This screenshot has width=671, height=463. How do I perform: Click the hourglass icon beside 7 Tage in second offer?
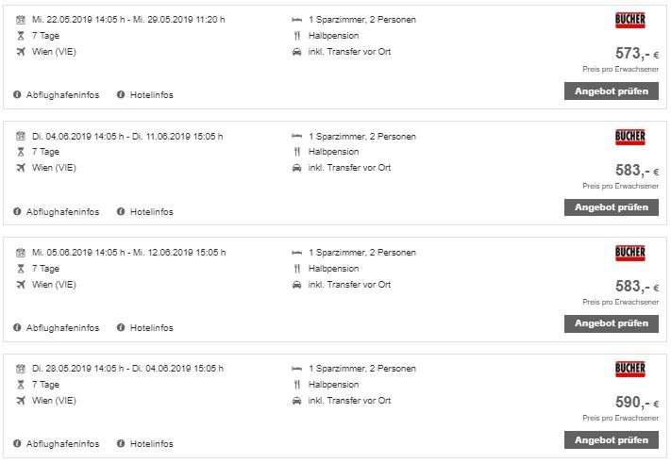pyautogui.click(x=21, y=152)
